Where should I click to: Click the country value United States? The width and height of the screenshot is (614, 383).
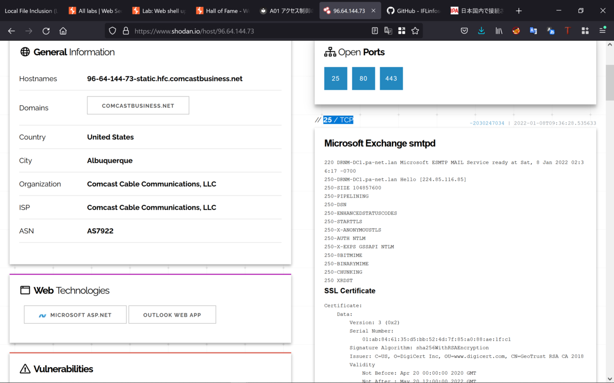click(111, 137)
